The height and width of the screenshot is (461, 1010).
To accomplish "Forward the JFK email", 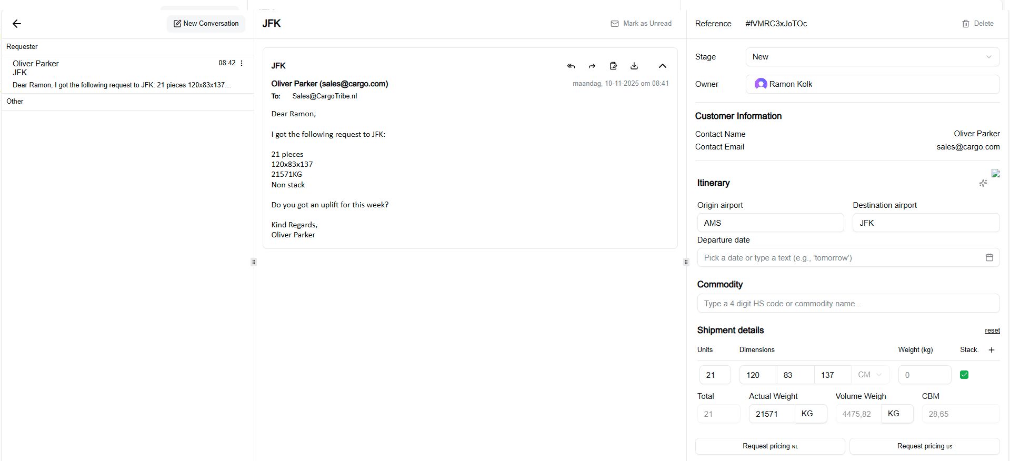I will (x=592, y=66).
